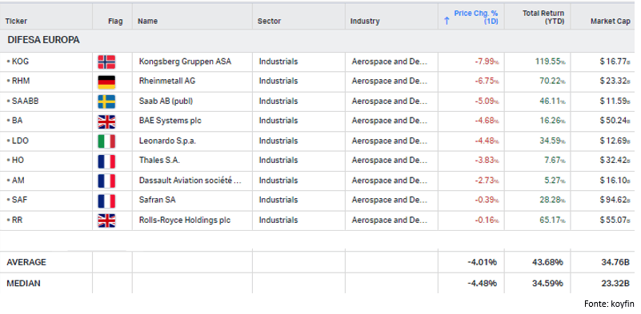
Task: Click the UK flag beside BAE Systems
Action: pos(106,121)
